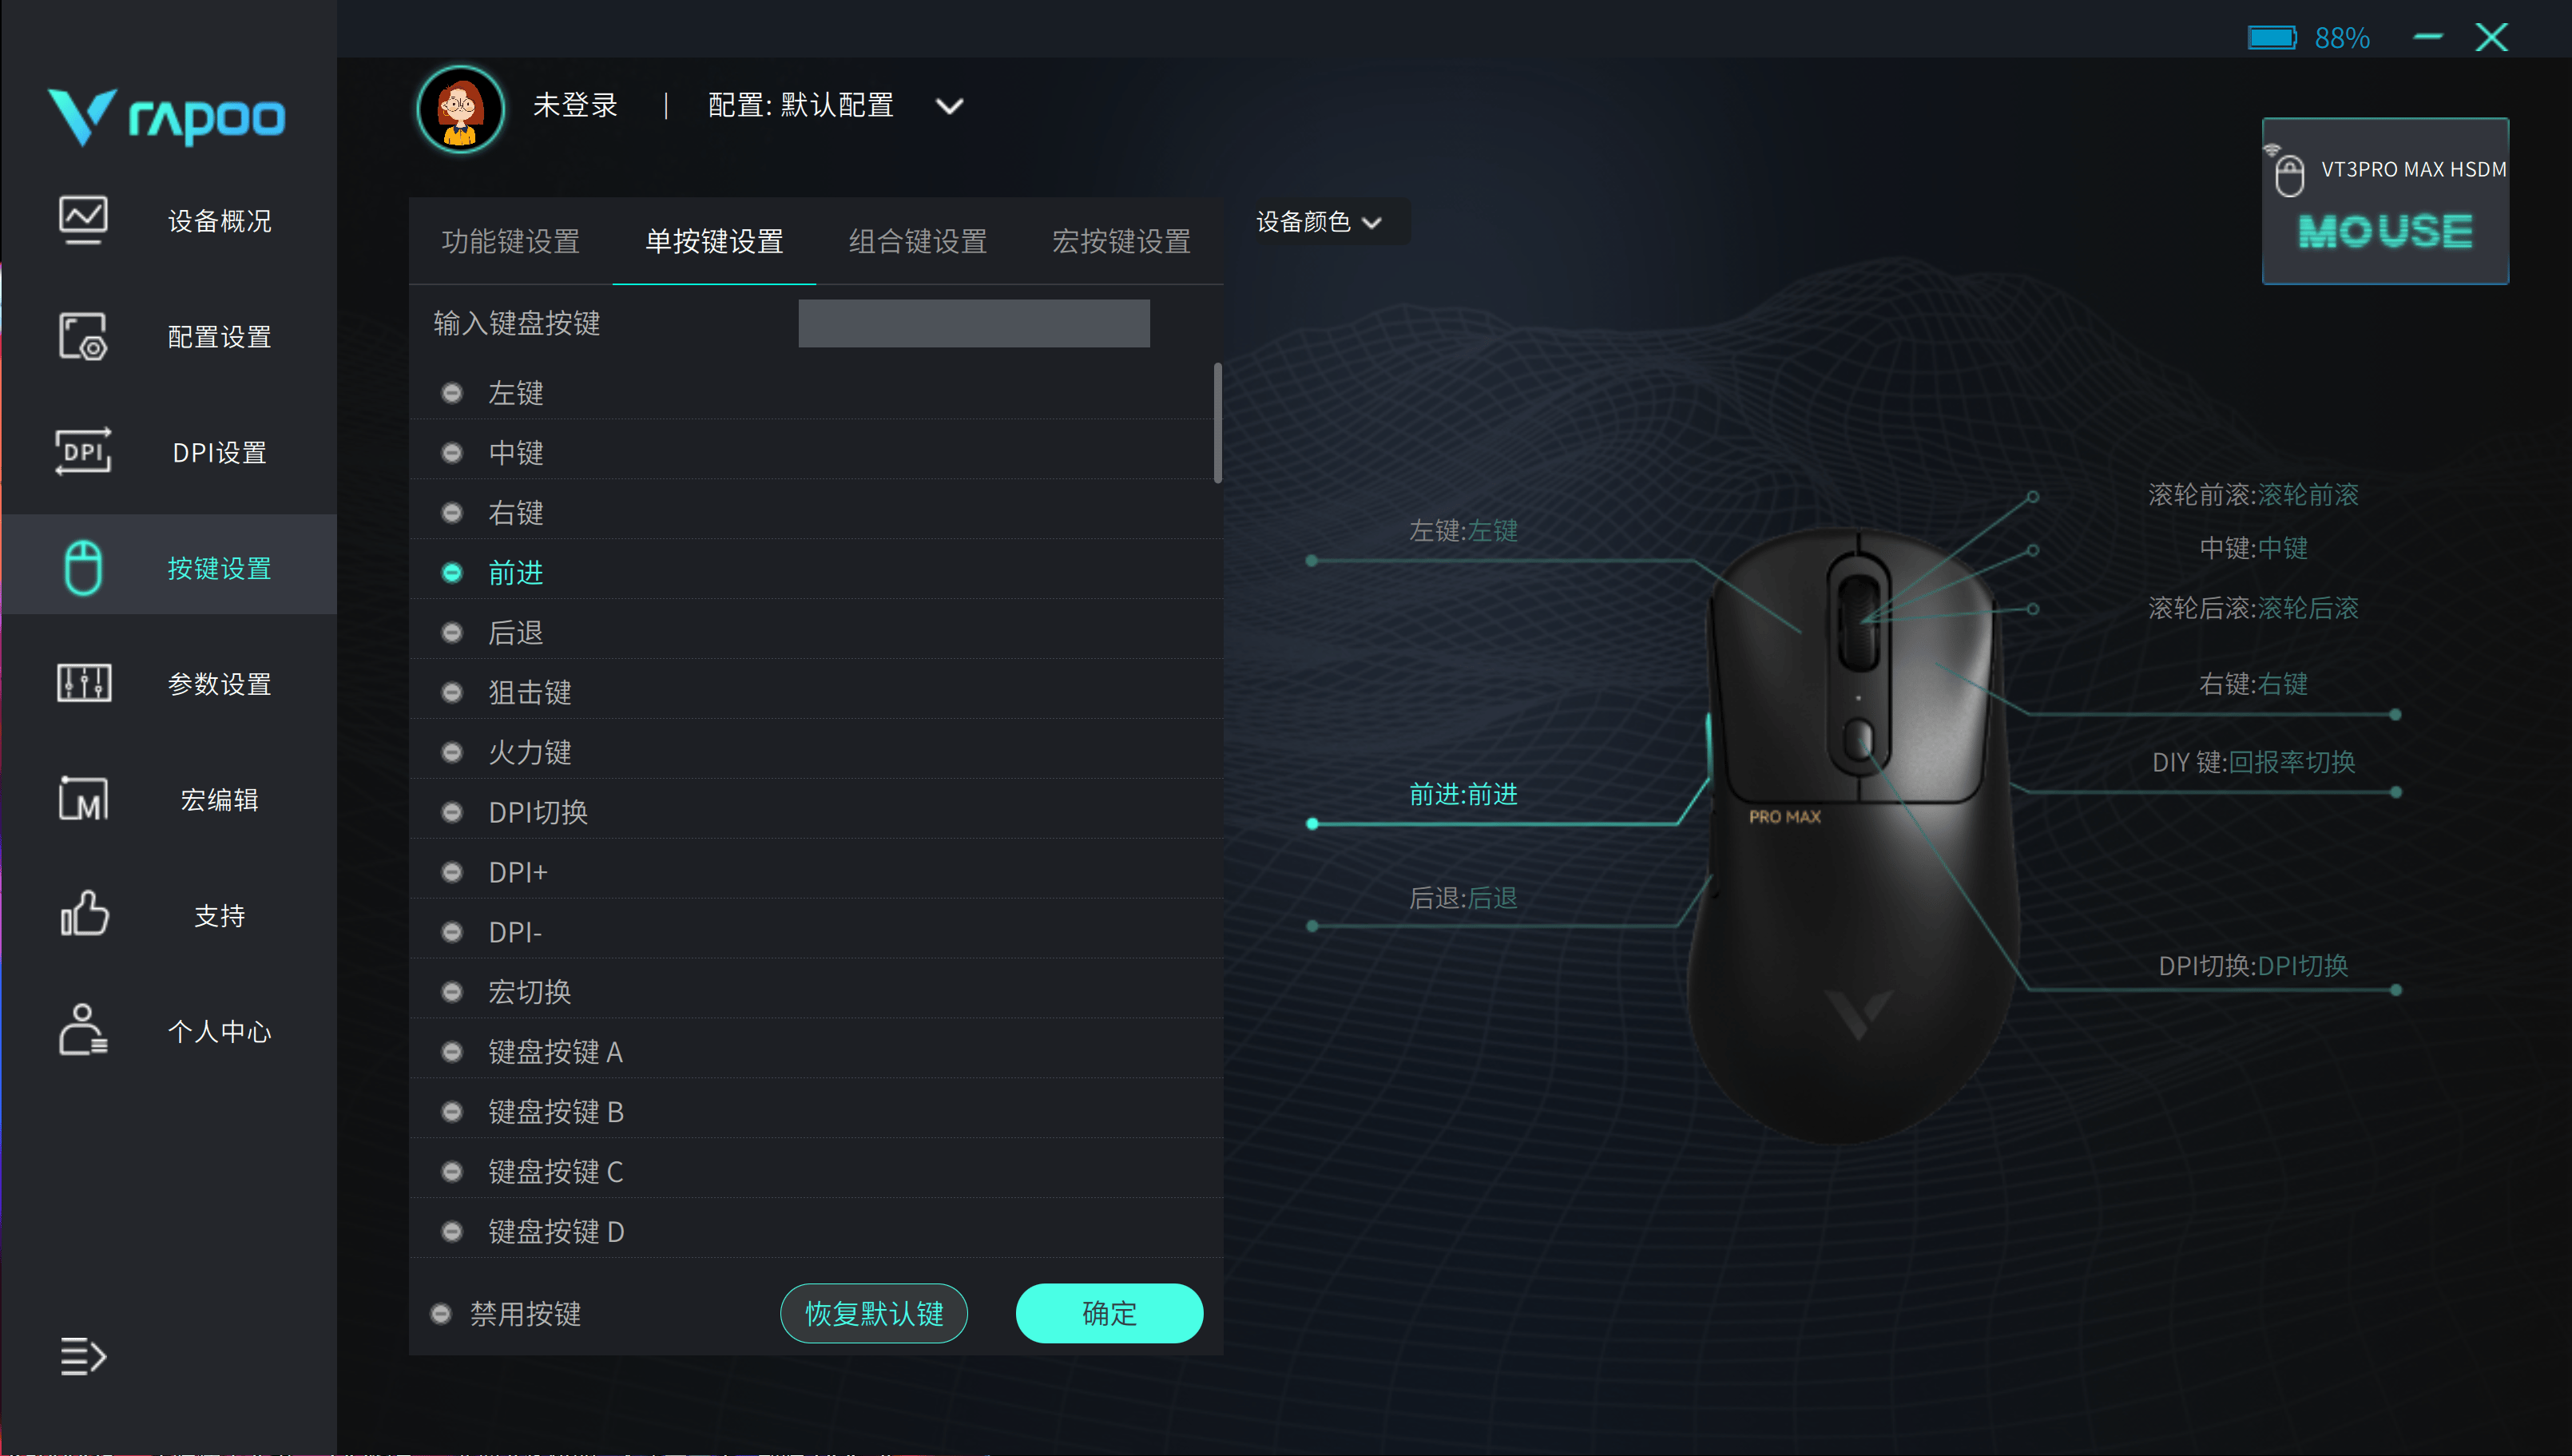Click the 支持 thumbs-up icon
Screen dimensions: 2572x1456
coord(83,914)
